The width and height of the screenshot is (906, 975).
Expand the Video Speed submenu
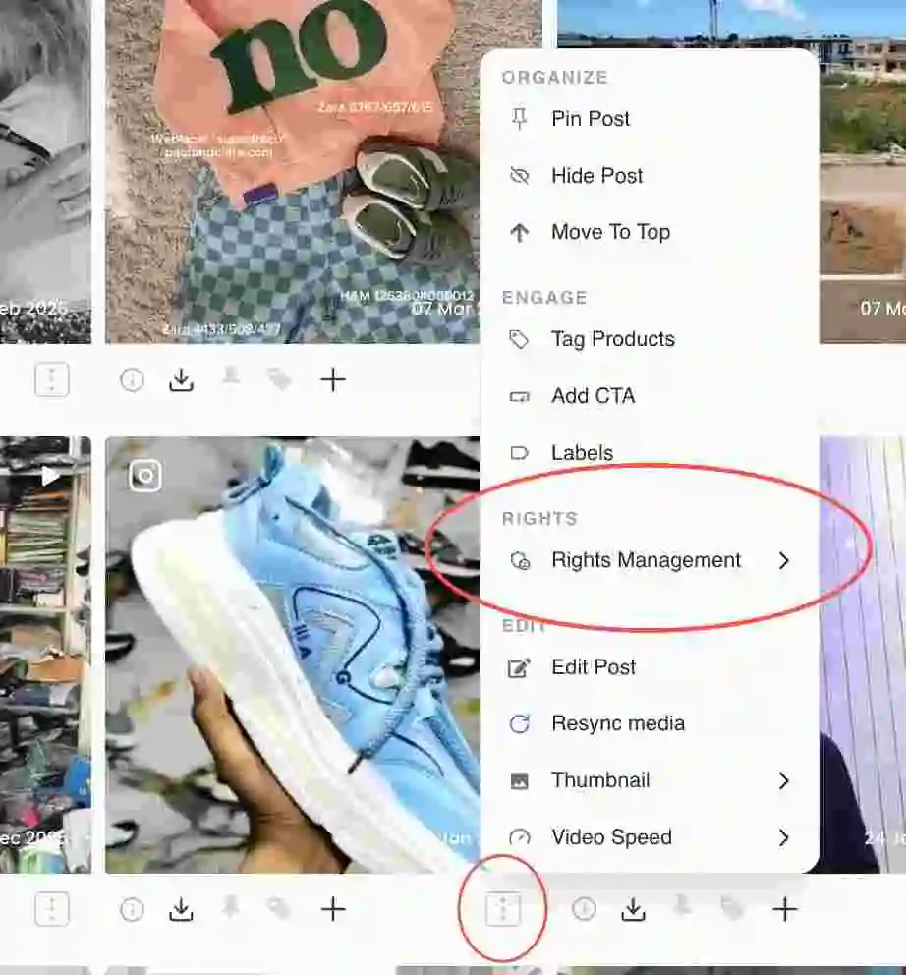(650, 837)
